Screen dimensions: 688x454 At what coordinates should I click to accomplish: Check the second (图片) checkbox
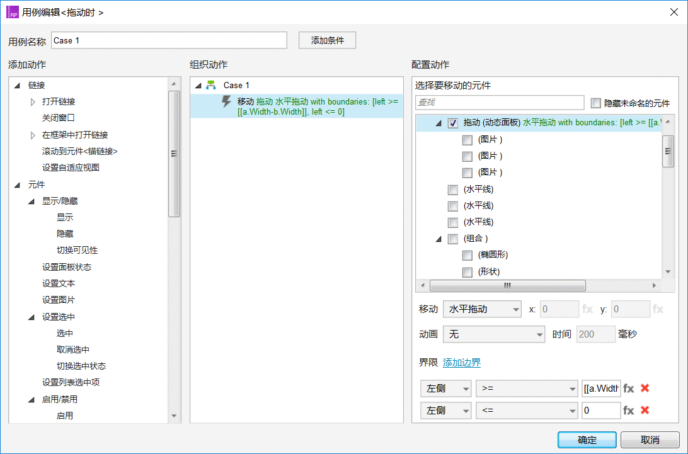point(467,156)
